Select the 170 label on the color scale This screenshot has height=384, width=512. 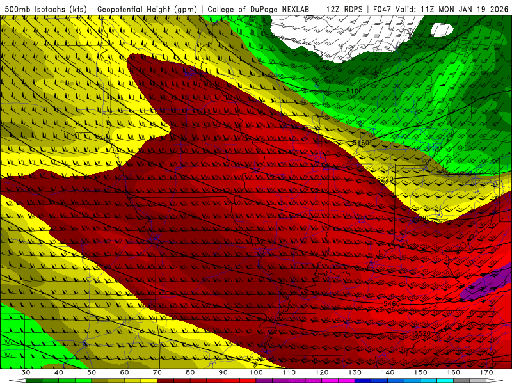pos(486,372)
